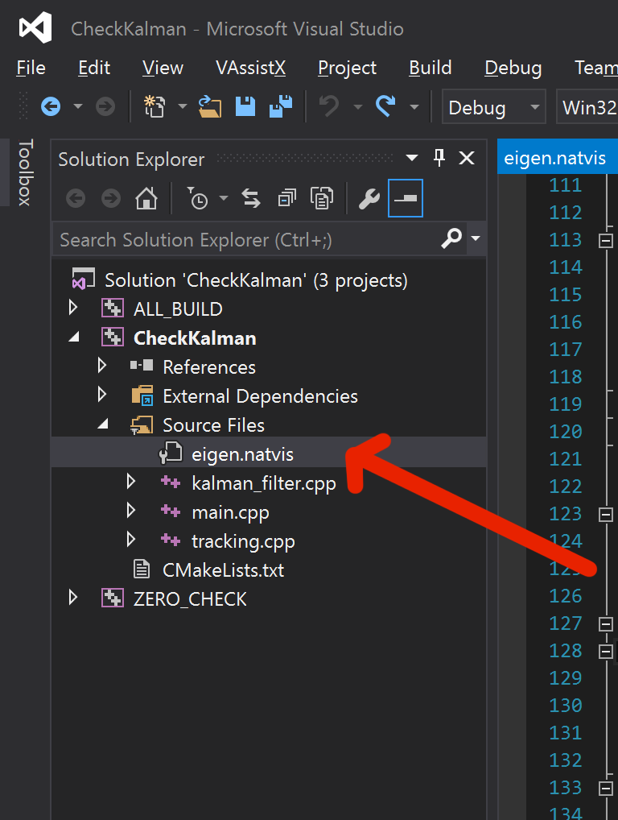
Task: Open the File menu
Action: pyautogui.click(x=31, y=68)
